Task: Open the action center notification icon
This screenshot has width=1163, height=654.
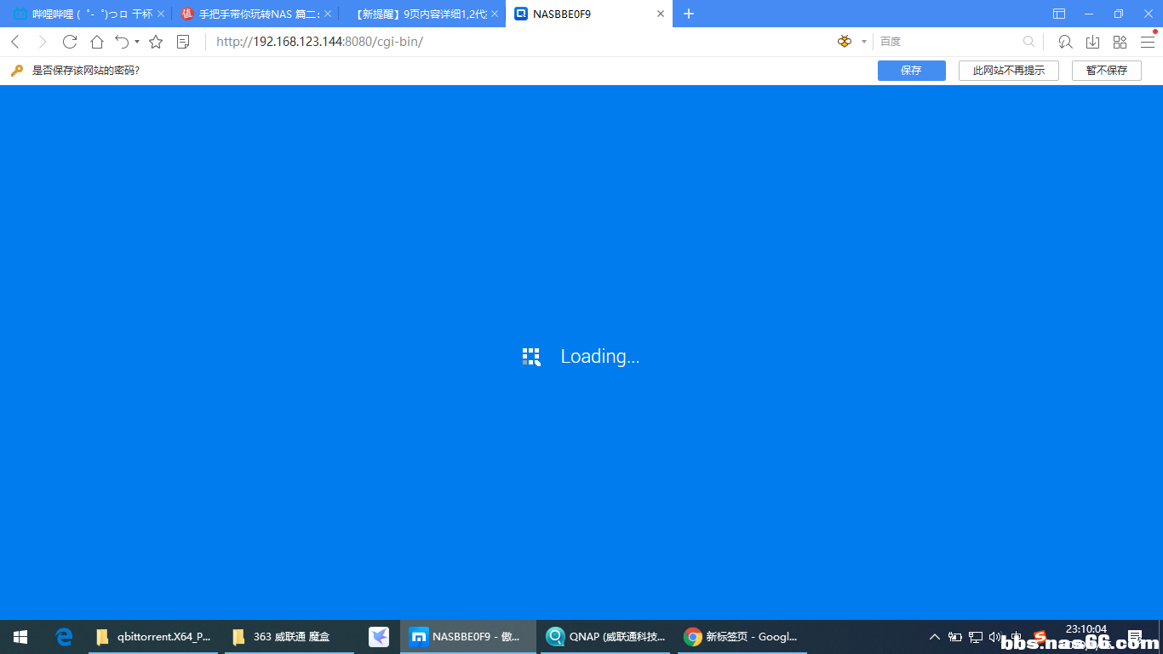Action: pos(1135,637)
